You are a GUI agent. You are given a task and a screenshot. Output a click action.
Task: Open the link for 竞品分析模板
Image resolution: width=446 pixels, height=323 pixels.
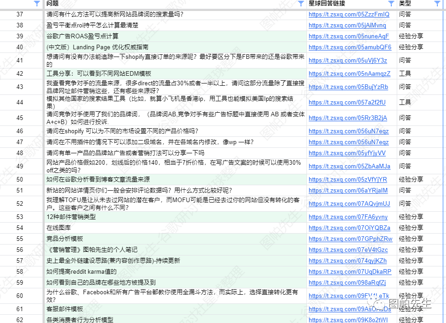[x=349, y=239]
